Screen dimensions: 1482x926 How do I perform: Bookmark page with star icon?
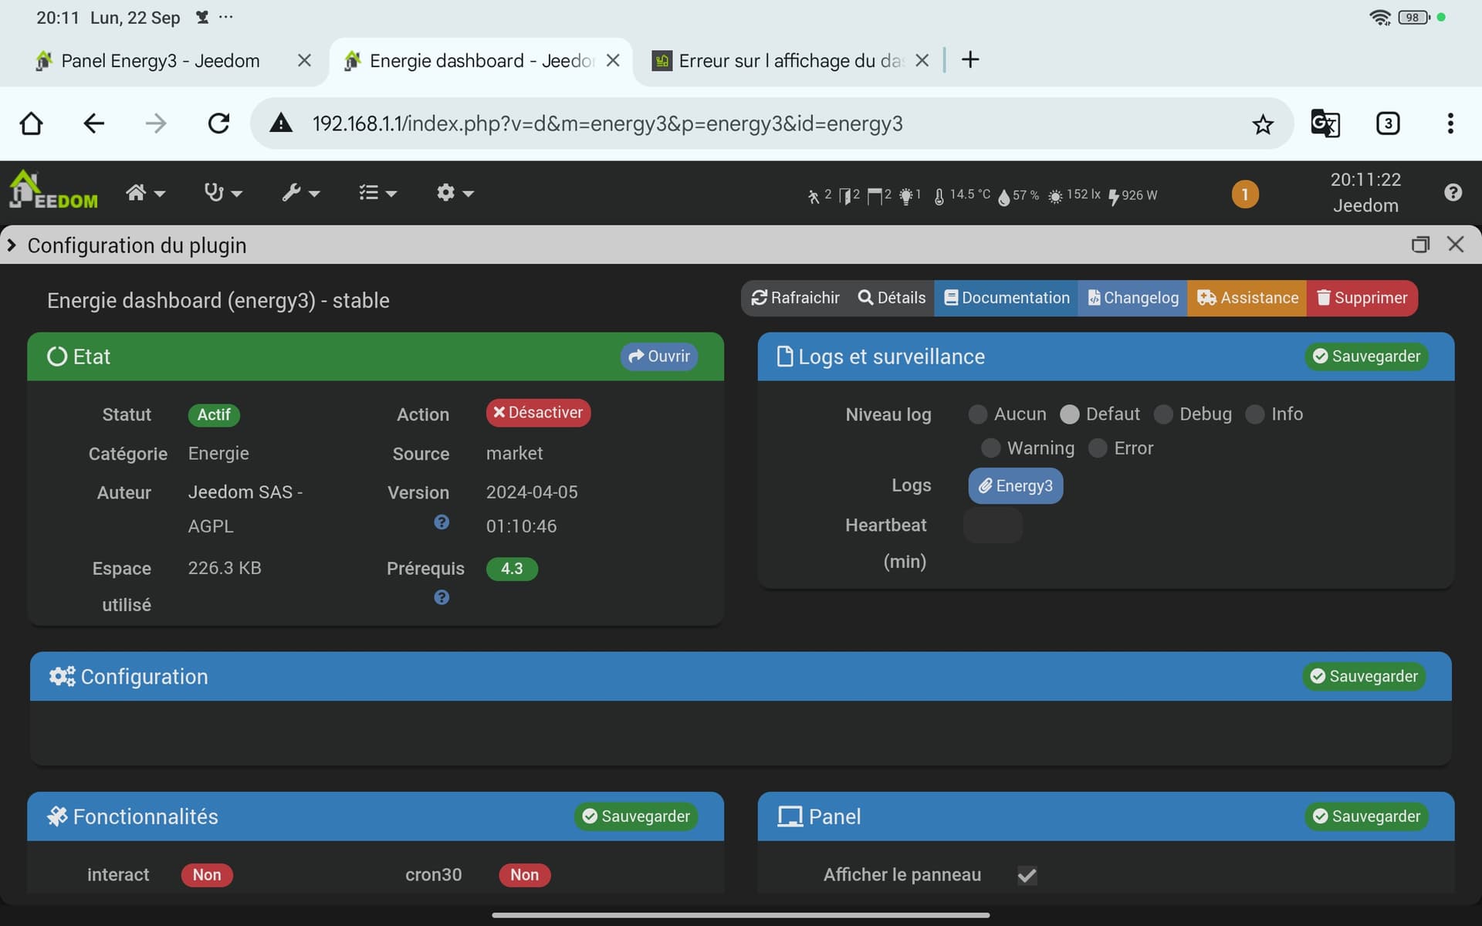(1263, 124)
